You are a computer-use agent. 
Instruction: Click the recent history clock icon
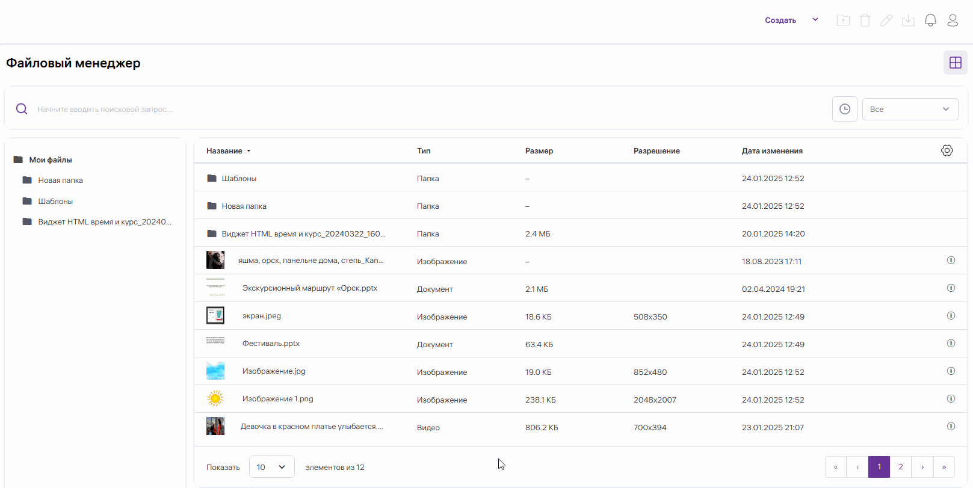[x=844, y=109]
